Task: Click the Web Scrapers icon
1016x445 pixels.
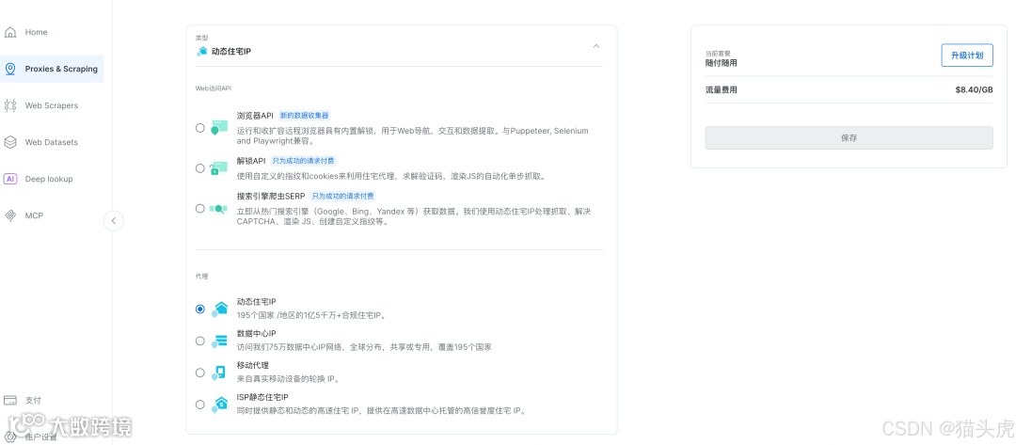Action: pyautogui.click(x=10, y=105)
